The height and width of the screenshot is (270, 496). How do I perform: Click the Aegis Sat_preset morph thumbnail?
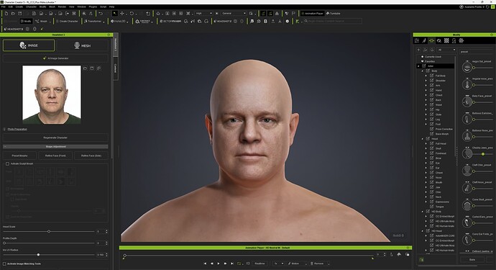click(x=467, y=67)
